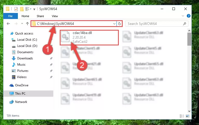
Task: Go up one folder level arrow
Action: click(x=27, y=24)
